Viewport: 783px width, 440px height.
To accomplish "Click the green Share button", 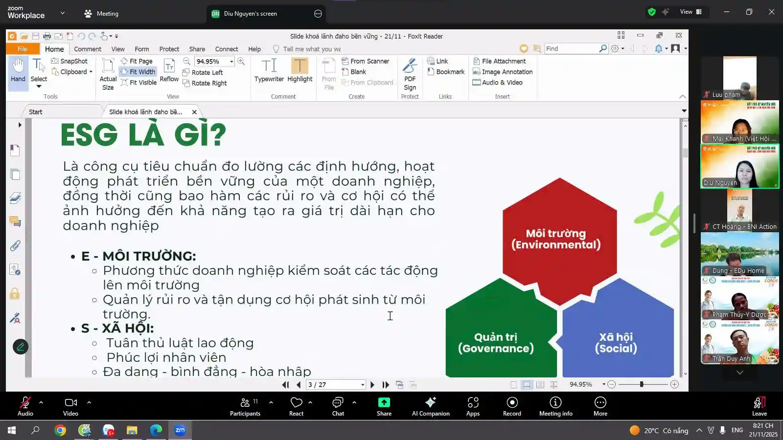I will [x=384, y=406].
